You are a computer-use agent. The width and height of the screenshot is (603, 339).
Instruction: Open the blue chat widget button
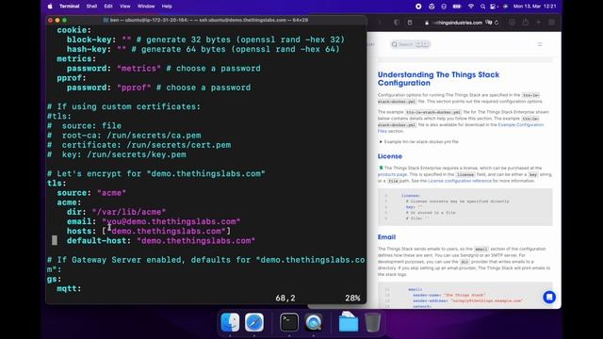[549, 297]
